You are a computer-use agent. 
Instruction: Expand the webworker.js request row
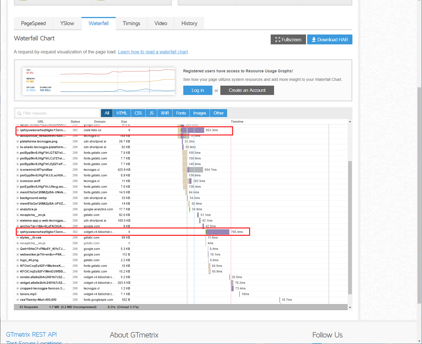click(x=18, y=254)
